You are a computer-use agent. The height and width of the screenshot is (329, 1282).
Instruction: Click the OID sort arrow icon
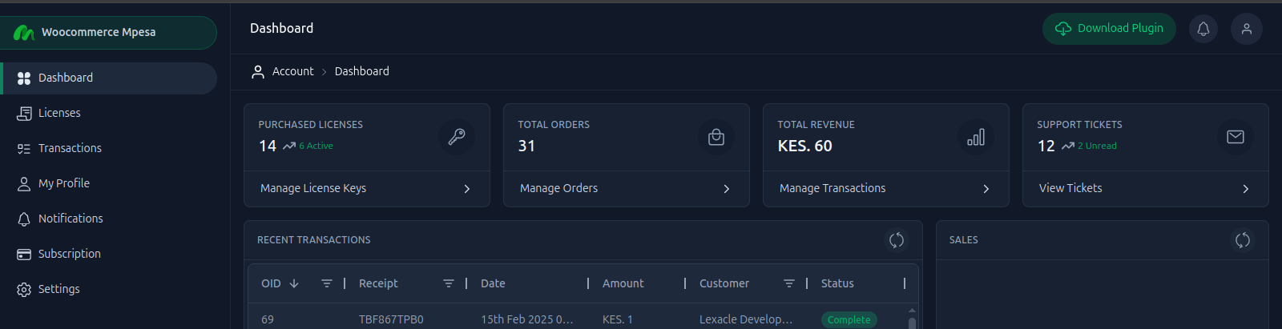click(294, 283)
